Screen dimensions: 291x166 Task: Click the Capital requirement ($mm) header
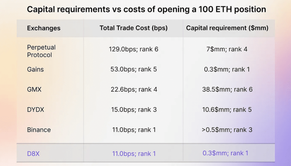point(227,28)
